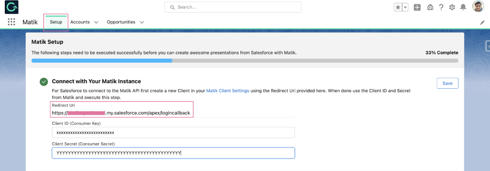Open the user profile avatar

click(x=478, y=7)
